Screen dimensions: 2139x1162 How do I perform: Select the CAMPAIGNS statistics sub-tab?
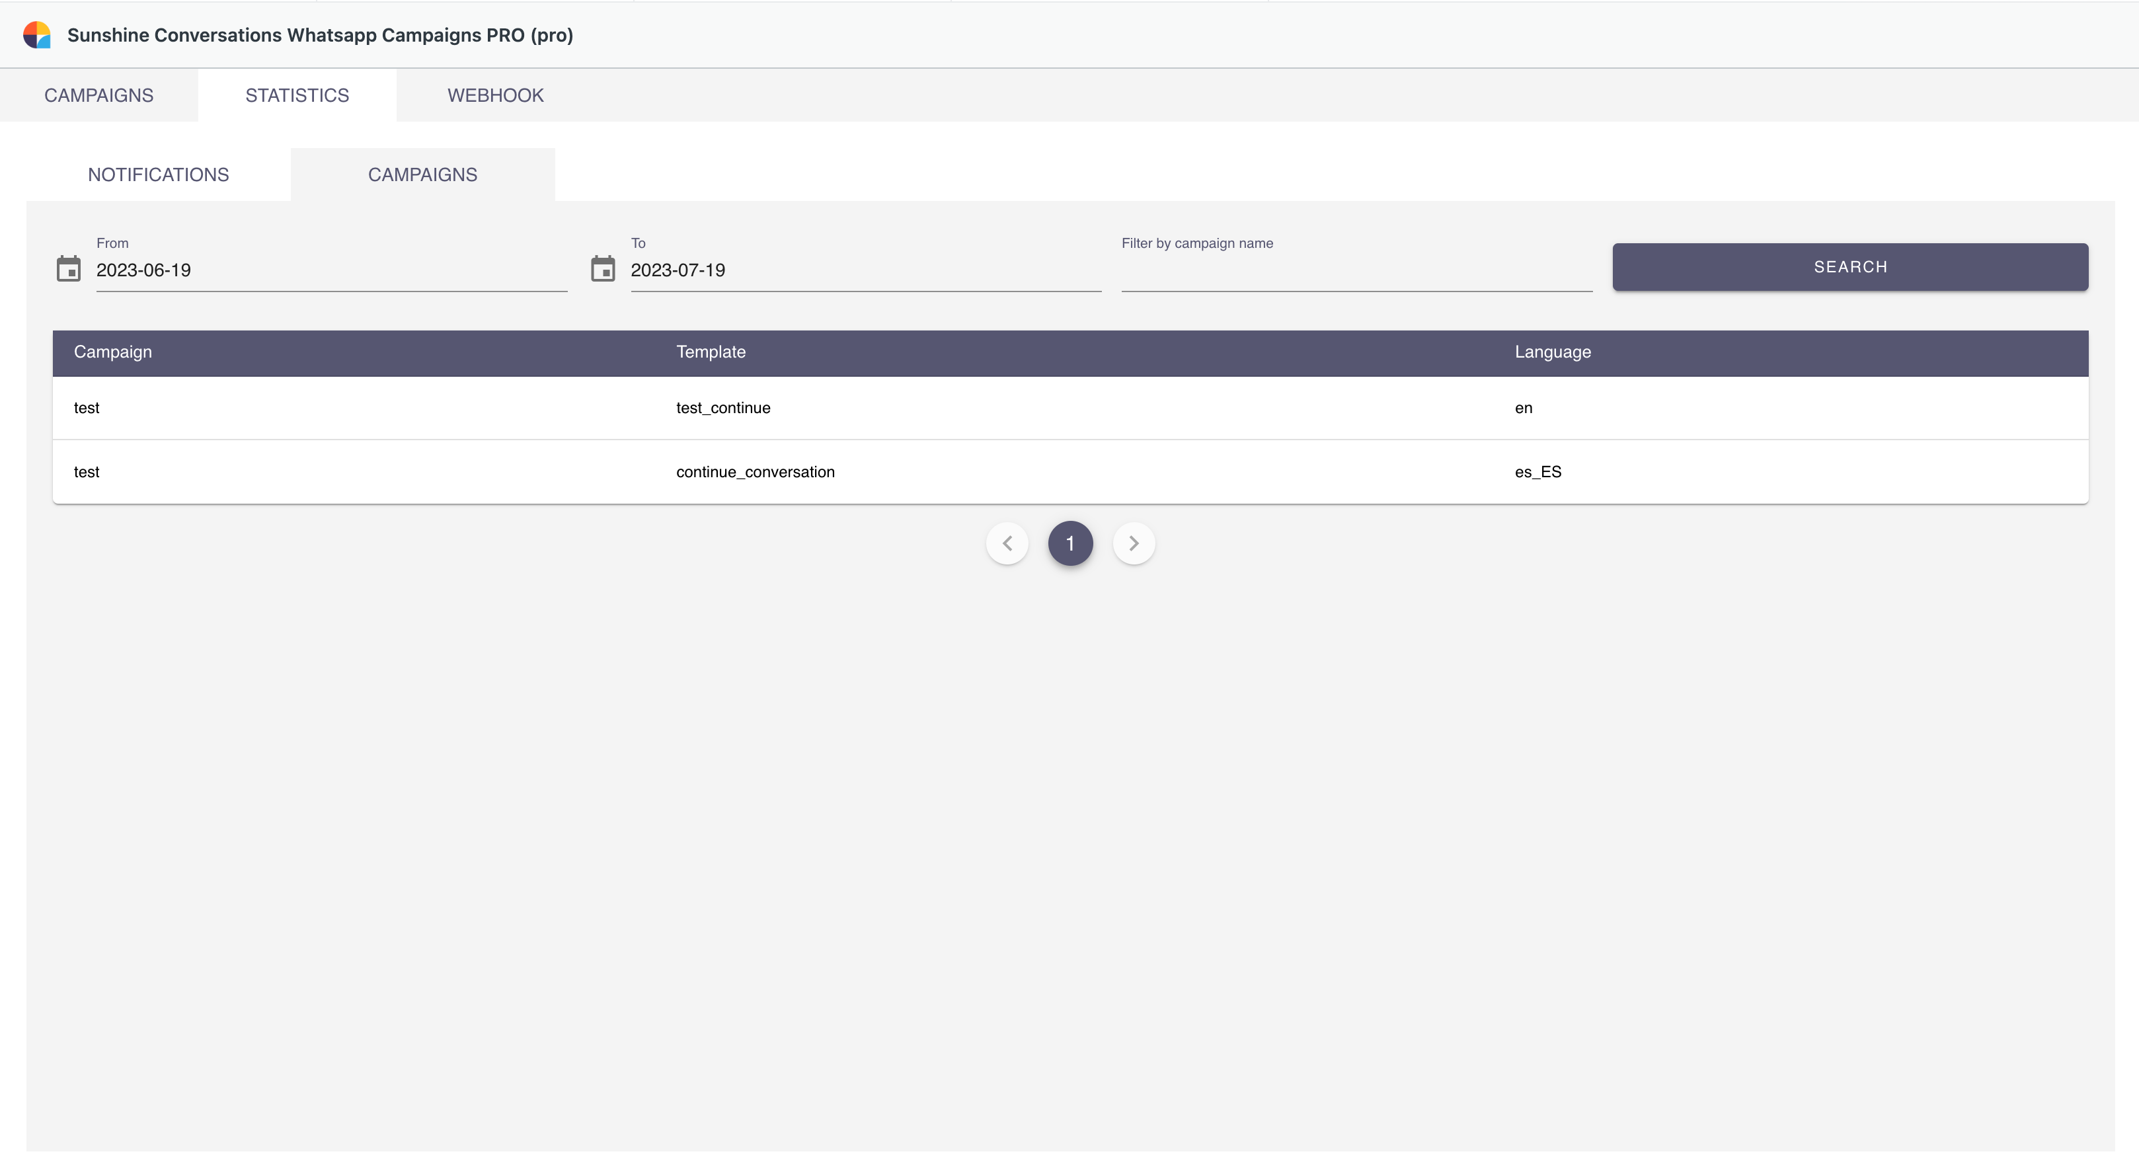422,175
